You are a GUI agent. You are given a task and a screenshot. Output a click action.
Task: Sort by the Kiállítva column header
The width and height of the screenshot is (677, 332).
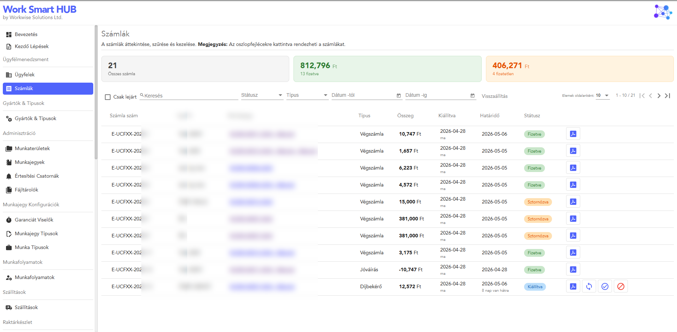click(x=447, y=115)
